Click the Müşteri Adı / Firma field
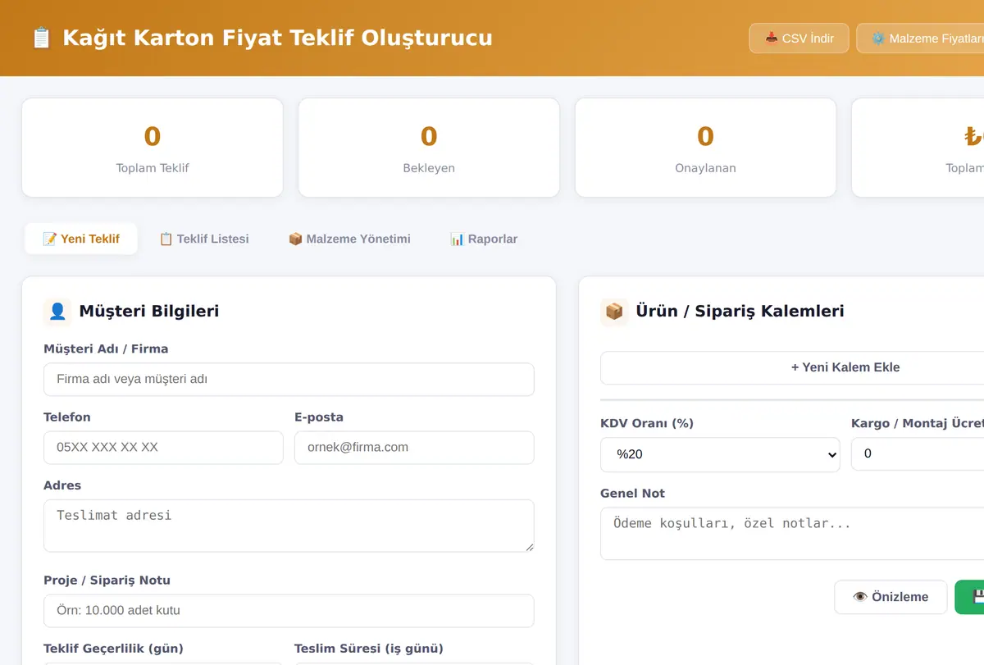The width and height of the screenshot is (984, 665). pos(289,380)
